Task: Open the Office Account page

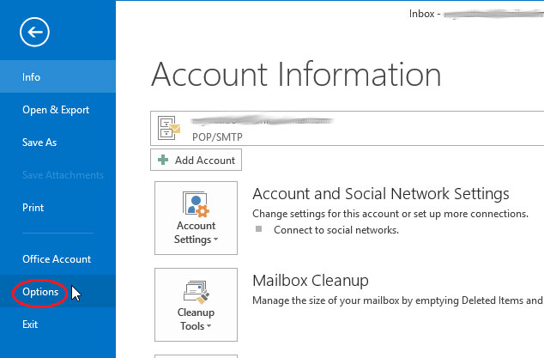Action: tap(57, 259)
